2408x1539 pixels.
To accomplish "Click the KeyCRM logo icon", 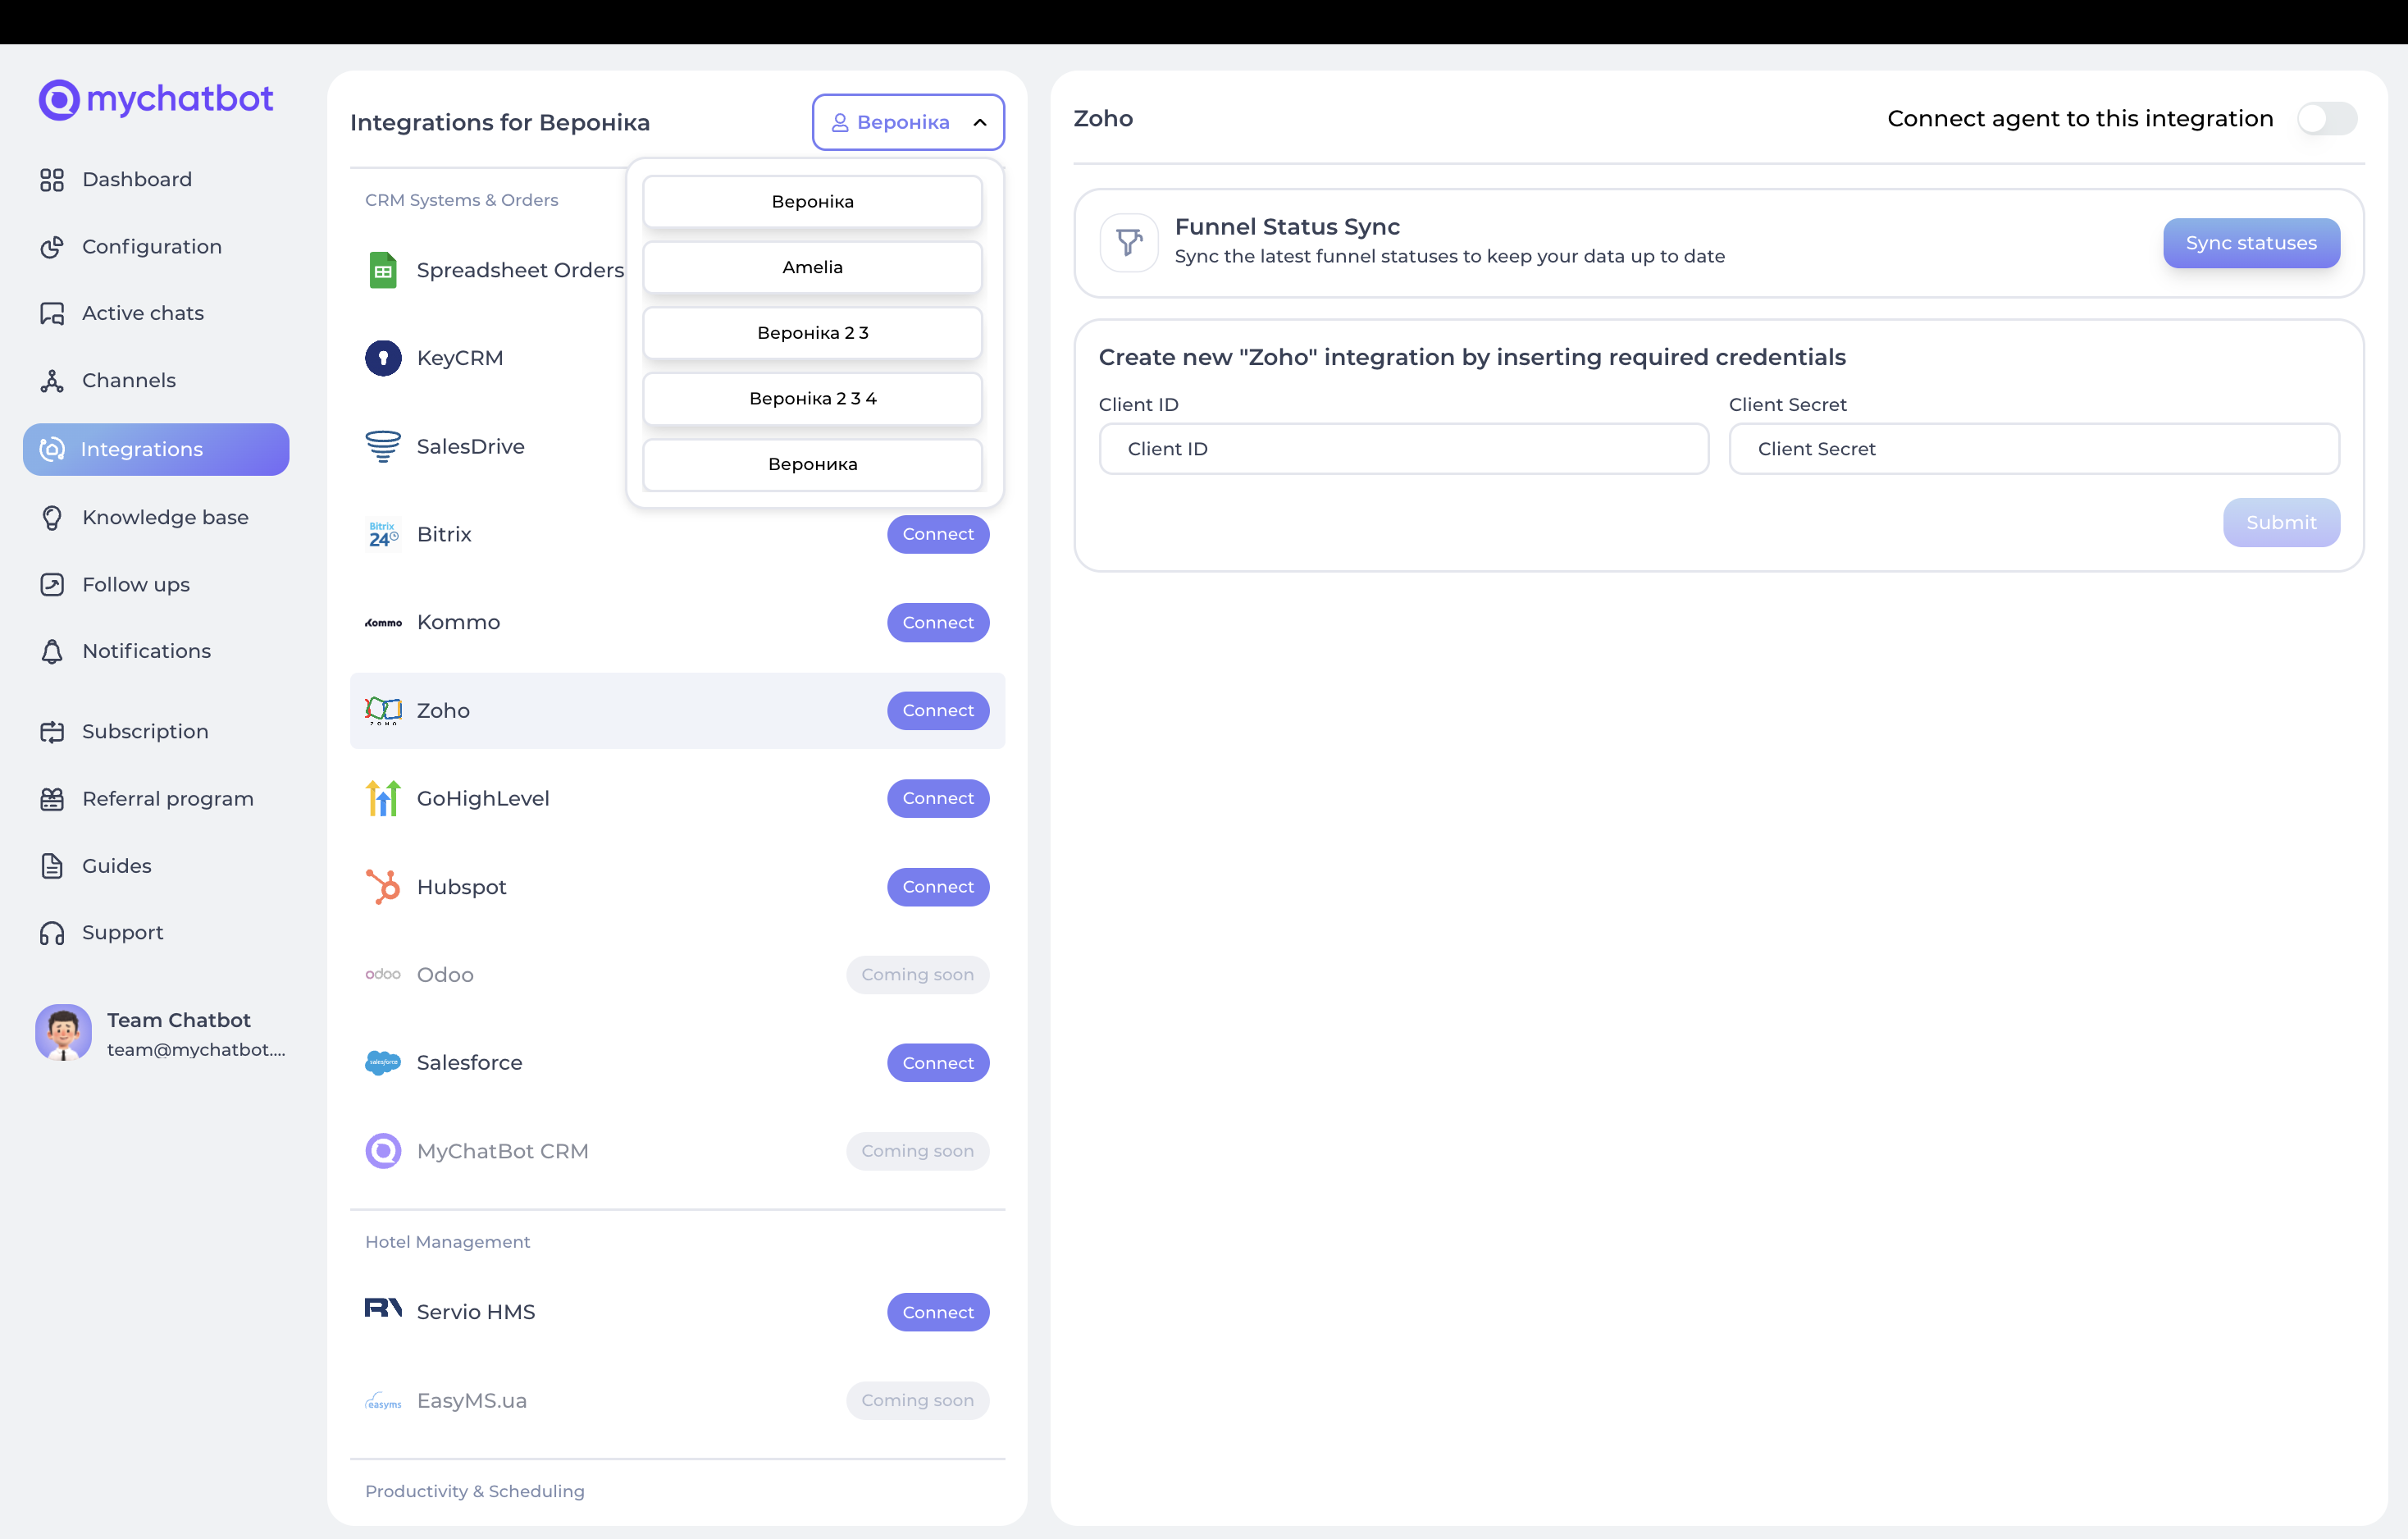I will (x=383, y=358).
